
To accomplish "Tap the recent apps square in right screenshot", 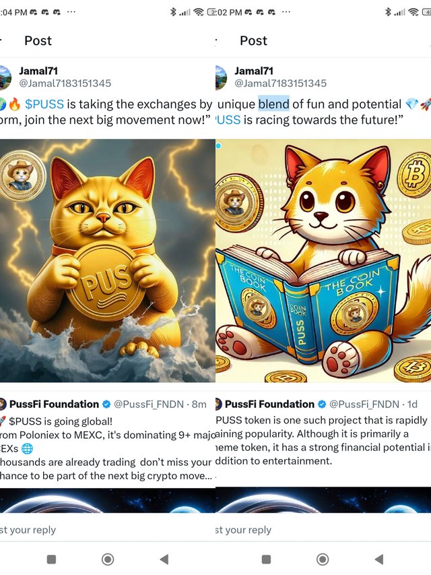I will [x=267, y=559].
